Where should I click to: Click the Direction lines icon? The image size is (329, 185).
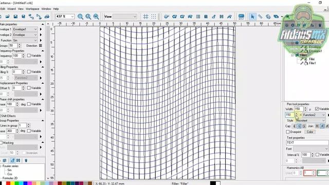pos(41,46)
